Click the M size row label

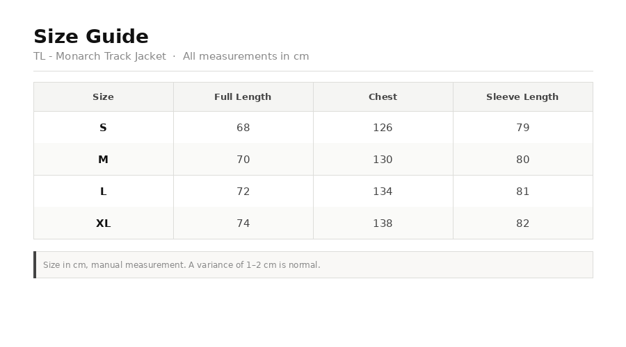point(104,160)
